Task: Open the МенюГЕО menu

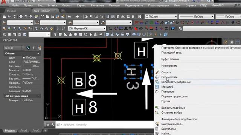Action: point(217,6)
